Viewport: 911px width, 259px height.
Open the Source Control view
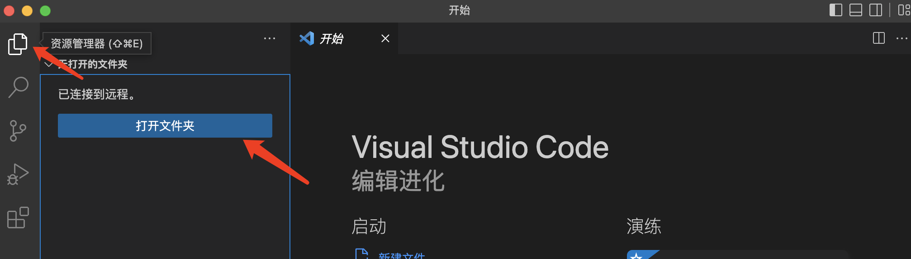(18, 131)
